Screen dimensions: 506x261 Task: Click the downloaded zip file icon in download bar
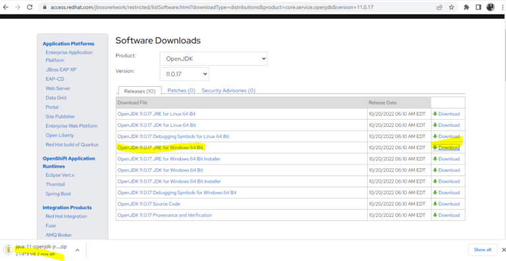click(8, 250)
